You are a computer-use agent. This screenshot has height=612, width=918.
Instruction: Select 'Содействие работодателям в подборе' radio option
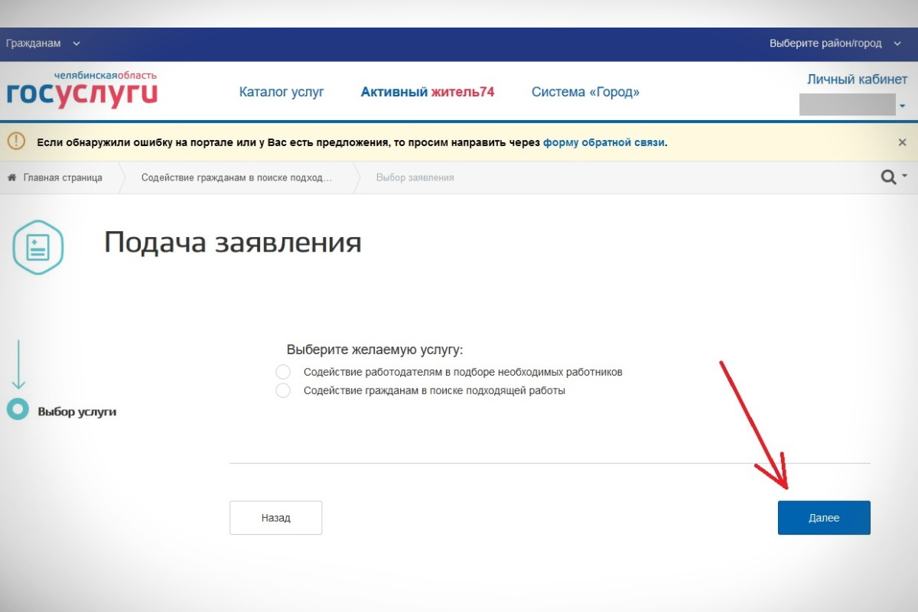pyautogui.click(x=283, y=373)
